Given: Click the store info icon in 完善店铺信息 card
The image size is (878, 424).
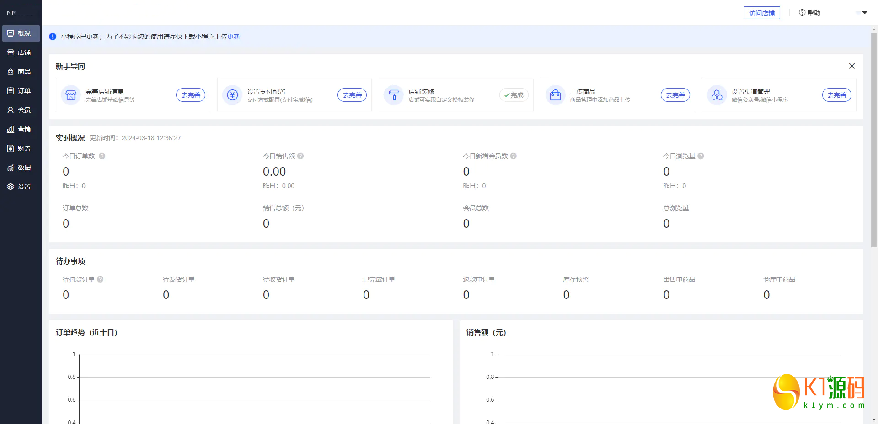Looking at the screenshot, I should point(71,95).
